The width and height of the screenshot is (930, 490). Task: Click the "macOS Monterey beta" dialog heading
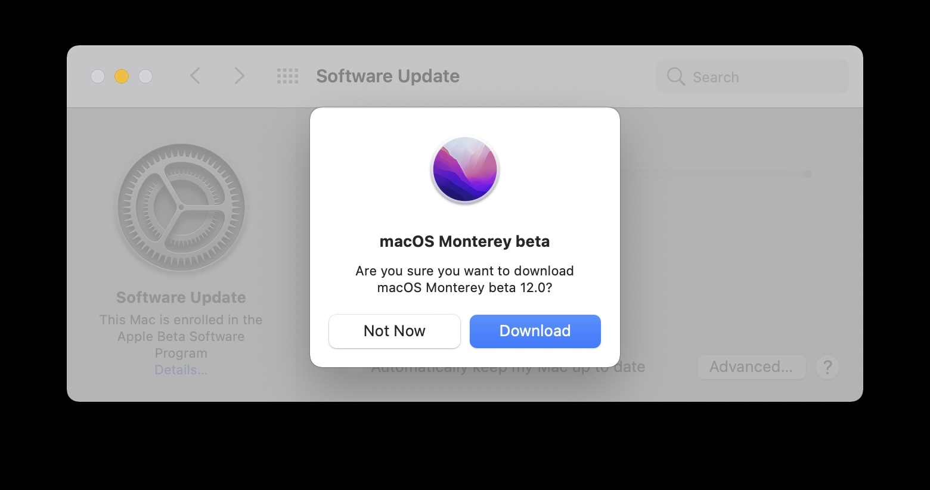pyautogui.click(x=464, y=241)
